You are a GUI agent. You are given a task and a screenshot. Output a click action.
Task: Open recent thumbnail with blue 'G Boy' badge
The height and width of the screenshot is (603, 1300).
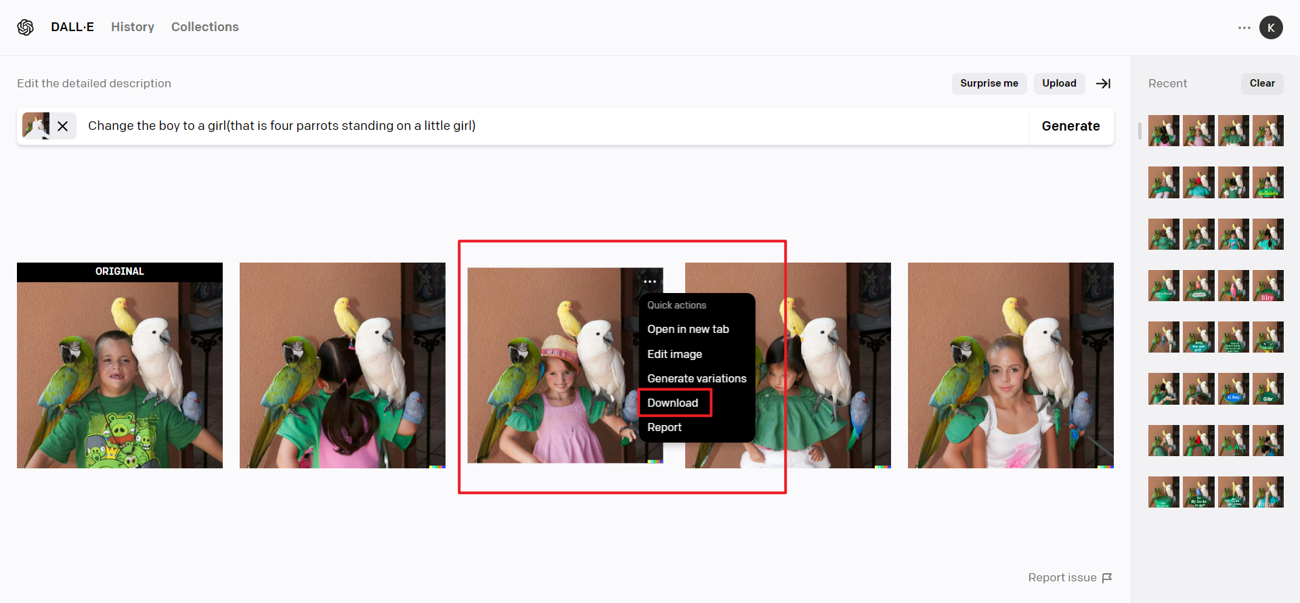pos(1234,389)
